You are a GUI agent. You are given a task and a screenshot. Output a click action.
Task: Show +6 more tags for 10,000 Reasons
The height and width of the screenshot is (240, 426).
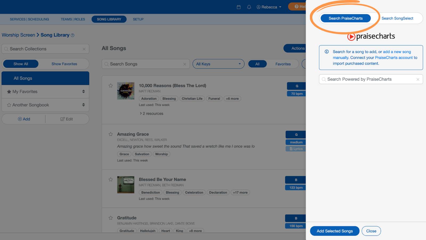click(x=232, y=99)
